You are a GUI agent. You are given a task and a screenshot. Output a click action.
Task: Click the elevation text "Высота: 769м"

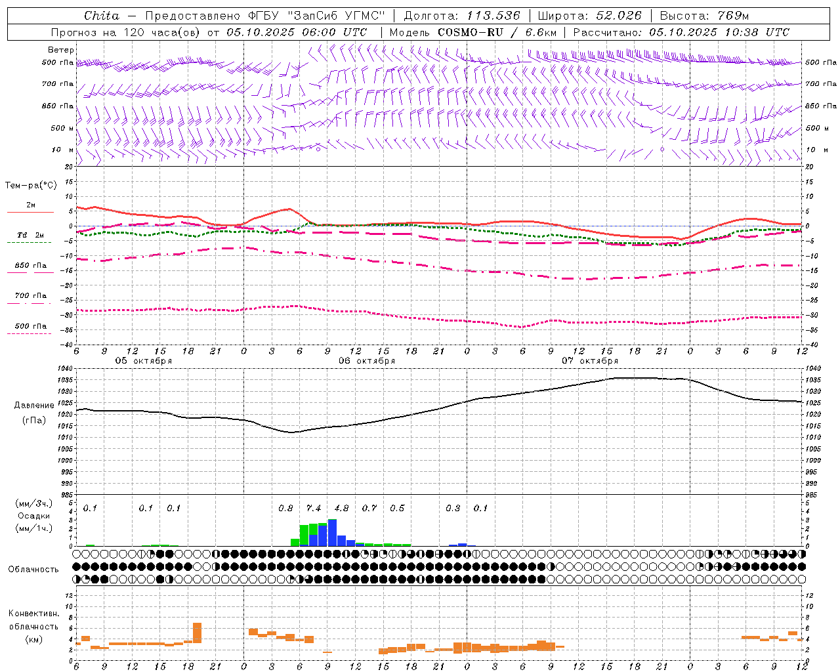click(704, 16)
